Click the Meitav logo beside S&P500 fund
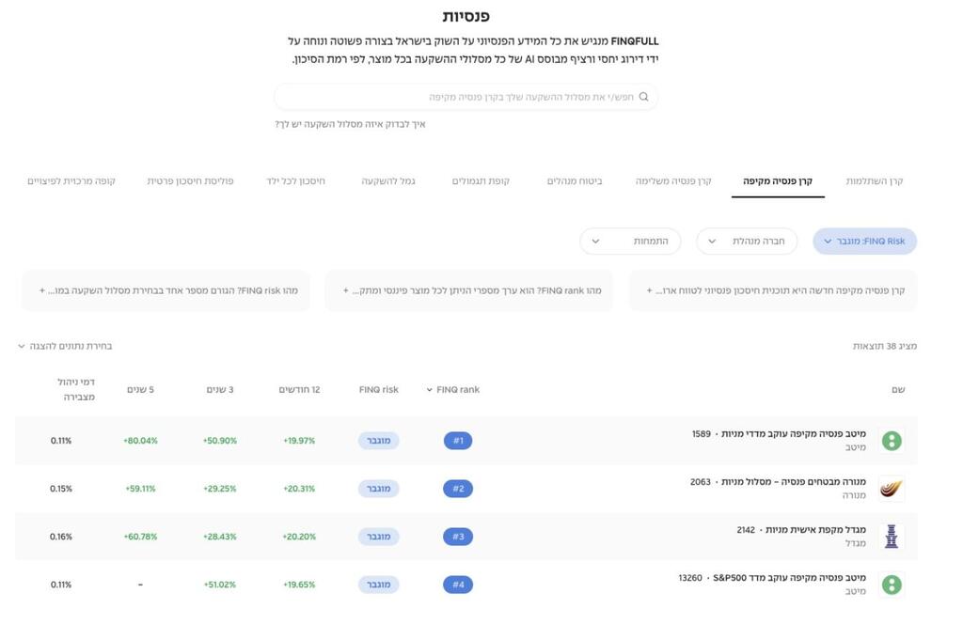This screenshot has width=963, height=640. coord(892,585)
